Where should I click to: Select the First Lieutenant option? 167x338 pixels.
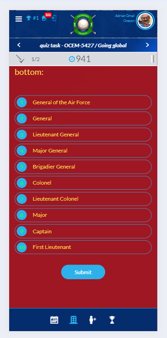point(83,247)
